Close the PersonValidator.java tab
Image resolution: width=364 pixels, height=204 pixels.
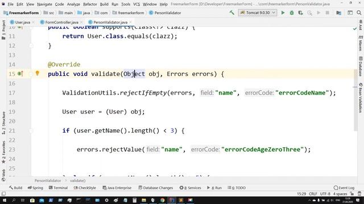click(130, 22)
